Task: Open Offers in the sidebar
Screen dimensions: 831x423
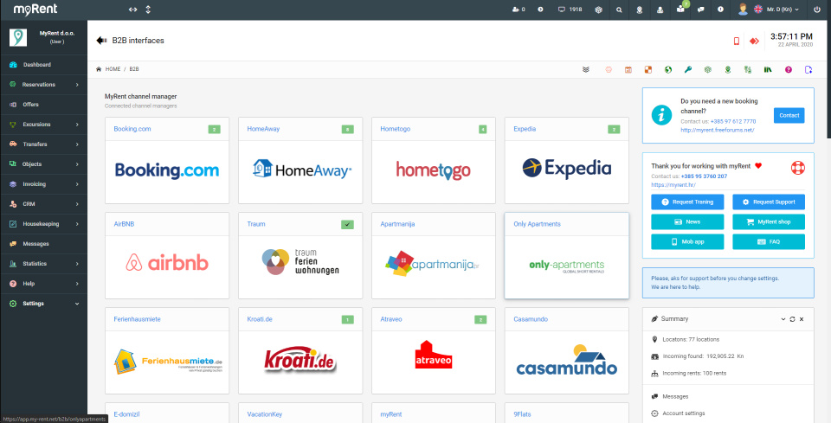Action: point(44,105)
